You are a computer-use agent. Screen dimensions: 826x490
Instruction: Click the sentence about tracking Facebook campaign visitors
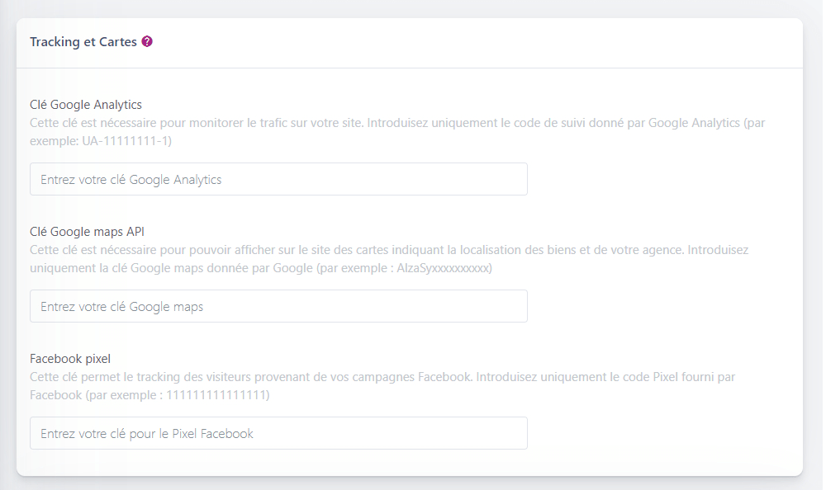(248, 377)
